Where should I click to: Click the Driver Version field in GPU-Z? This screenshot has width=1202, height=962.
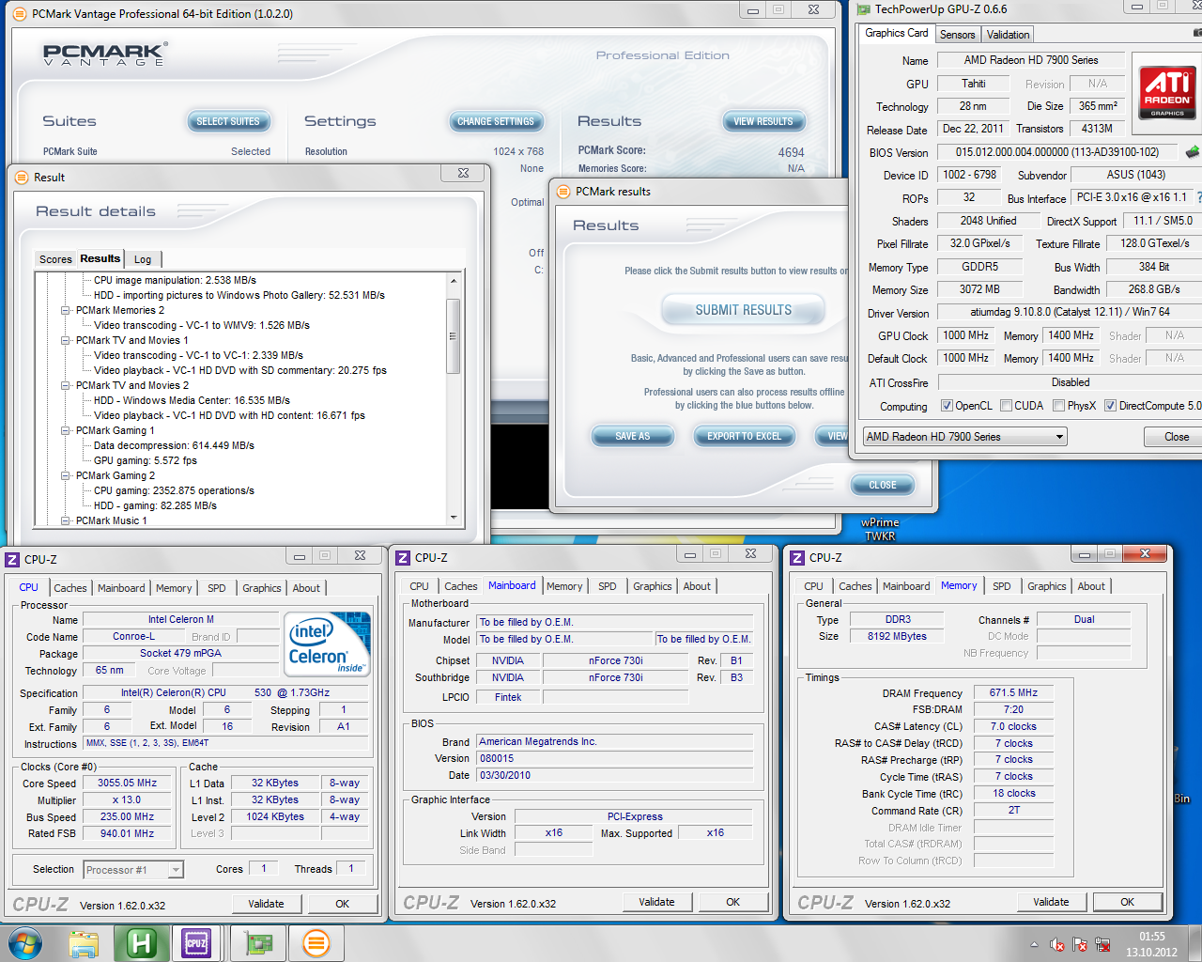point(1070,312)
